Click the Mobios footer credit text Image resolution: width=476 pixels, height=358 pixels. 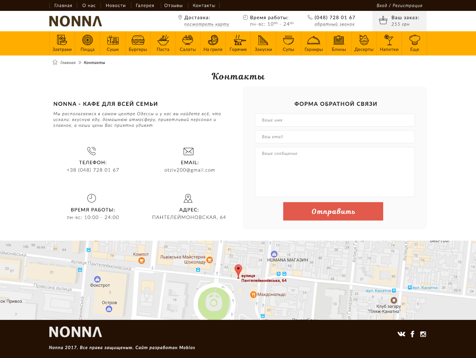[187, 347]
